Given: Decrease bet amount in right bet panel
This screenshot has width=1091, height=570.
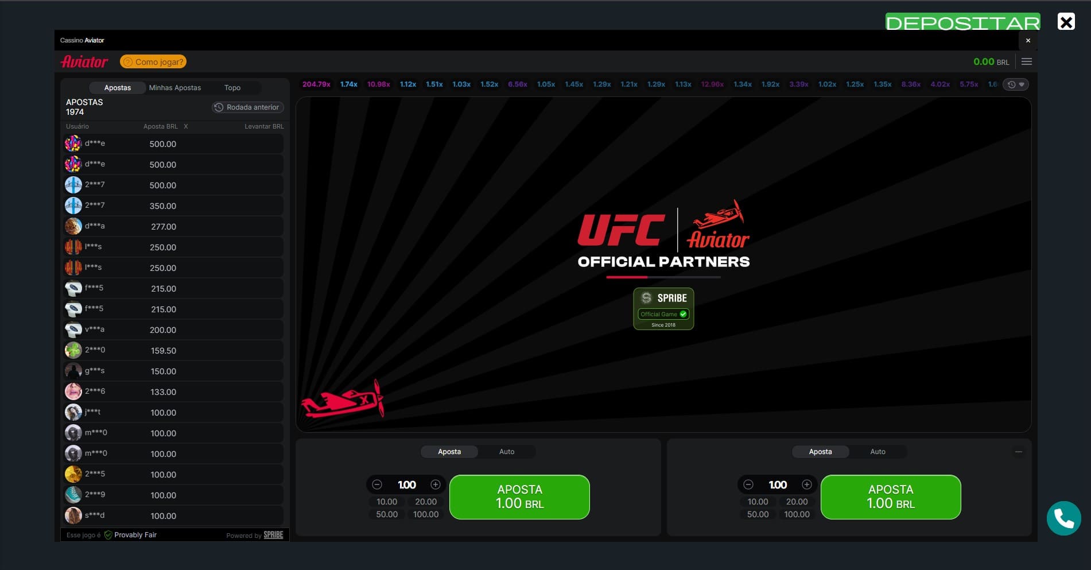Looking at the screenshot, I should tap(748, 484).
